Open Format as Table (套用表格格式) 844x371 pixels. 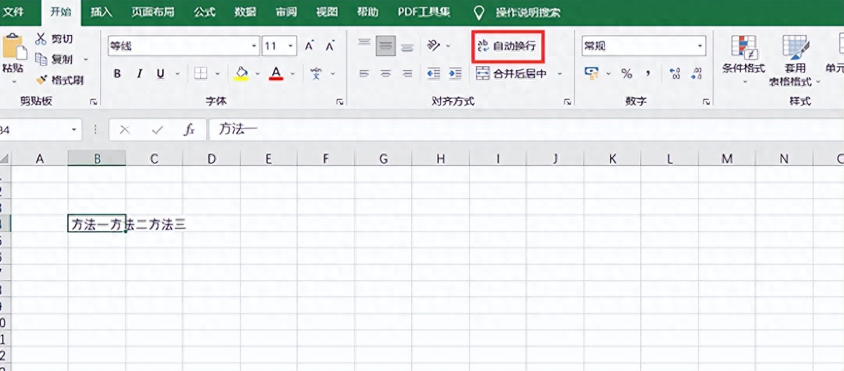coord(795,60)
